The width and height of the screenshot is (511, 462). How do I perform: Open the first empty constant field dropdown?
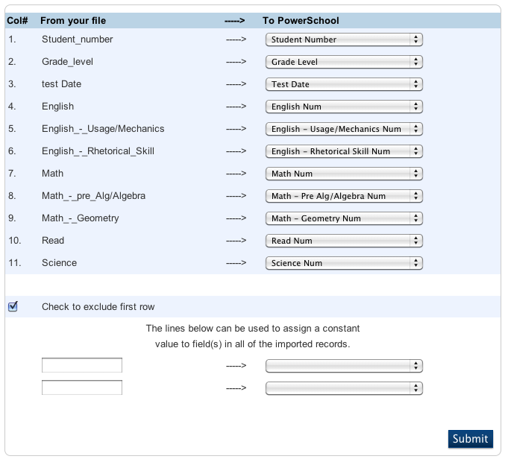point(344,366)
